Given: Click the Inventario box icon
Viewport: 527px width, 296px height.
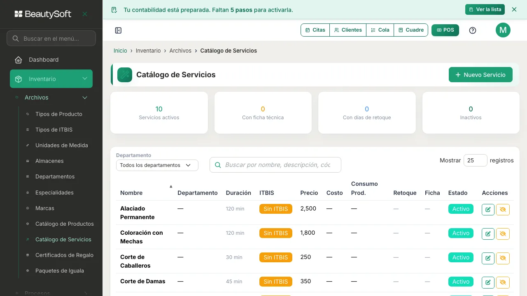Looking at the screenshot, I should (18, 79).
